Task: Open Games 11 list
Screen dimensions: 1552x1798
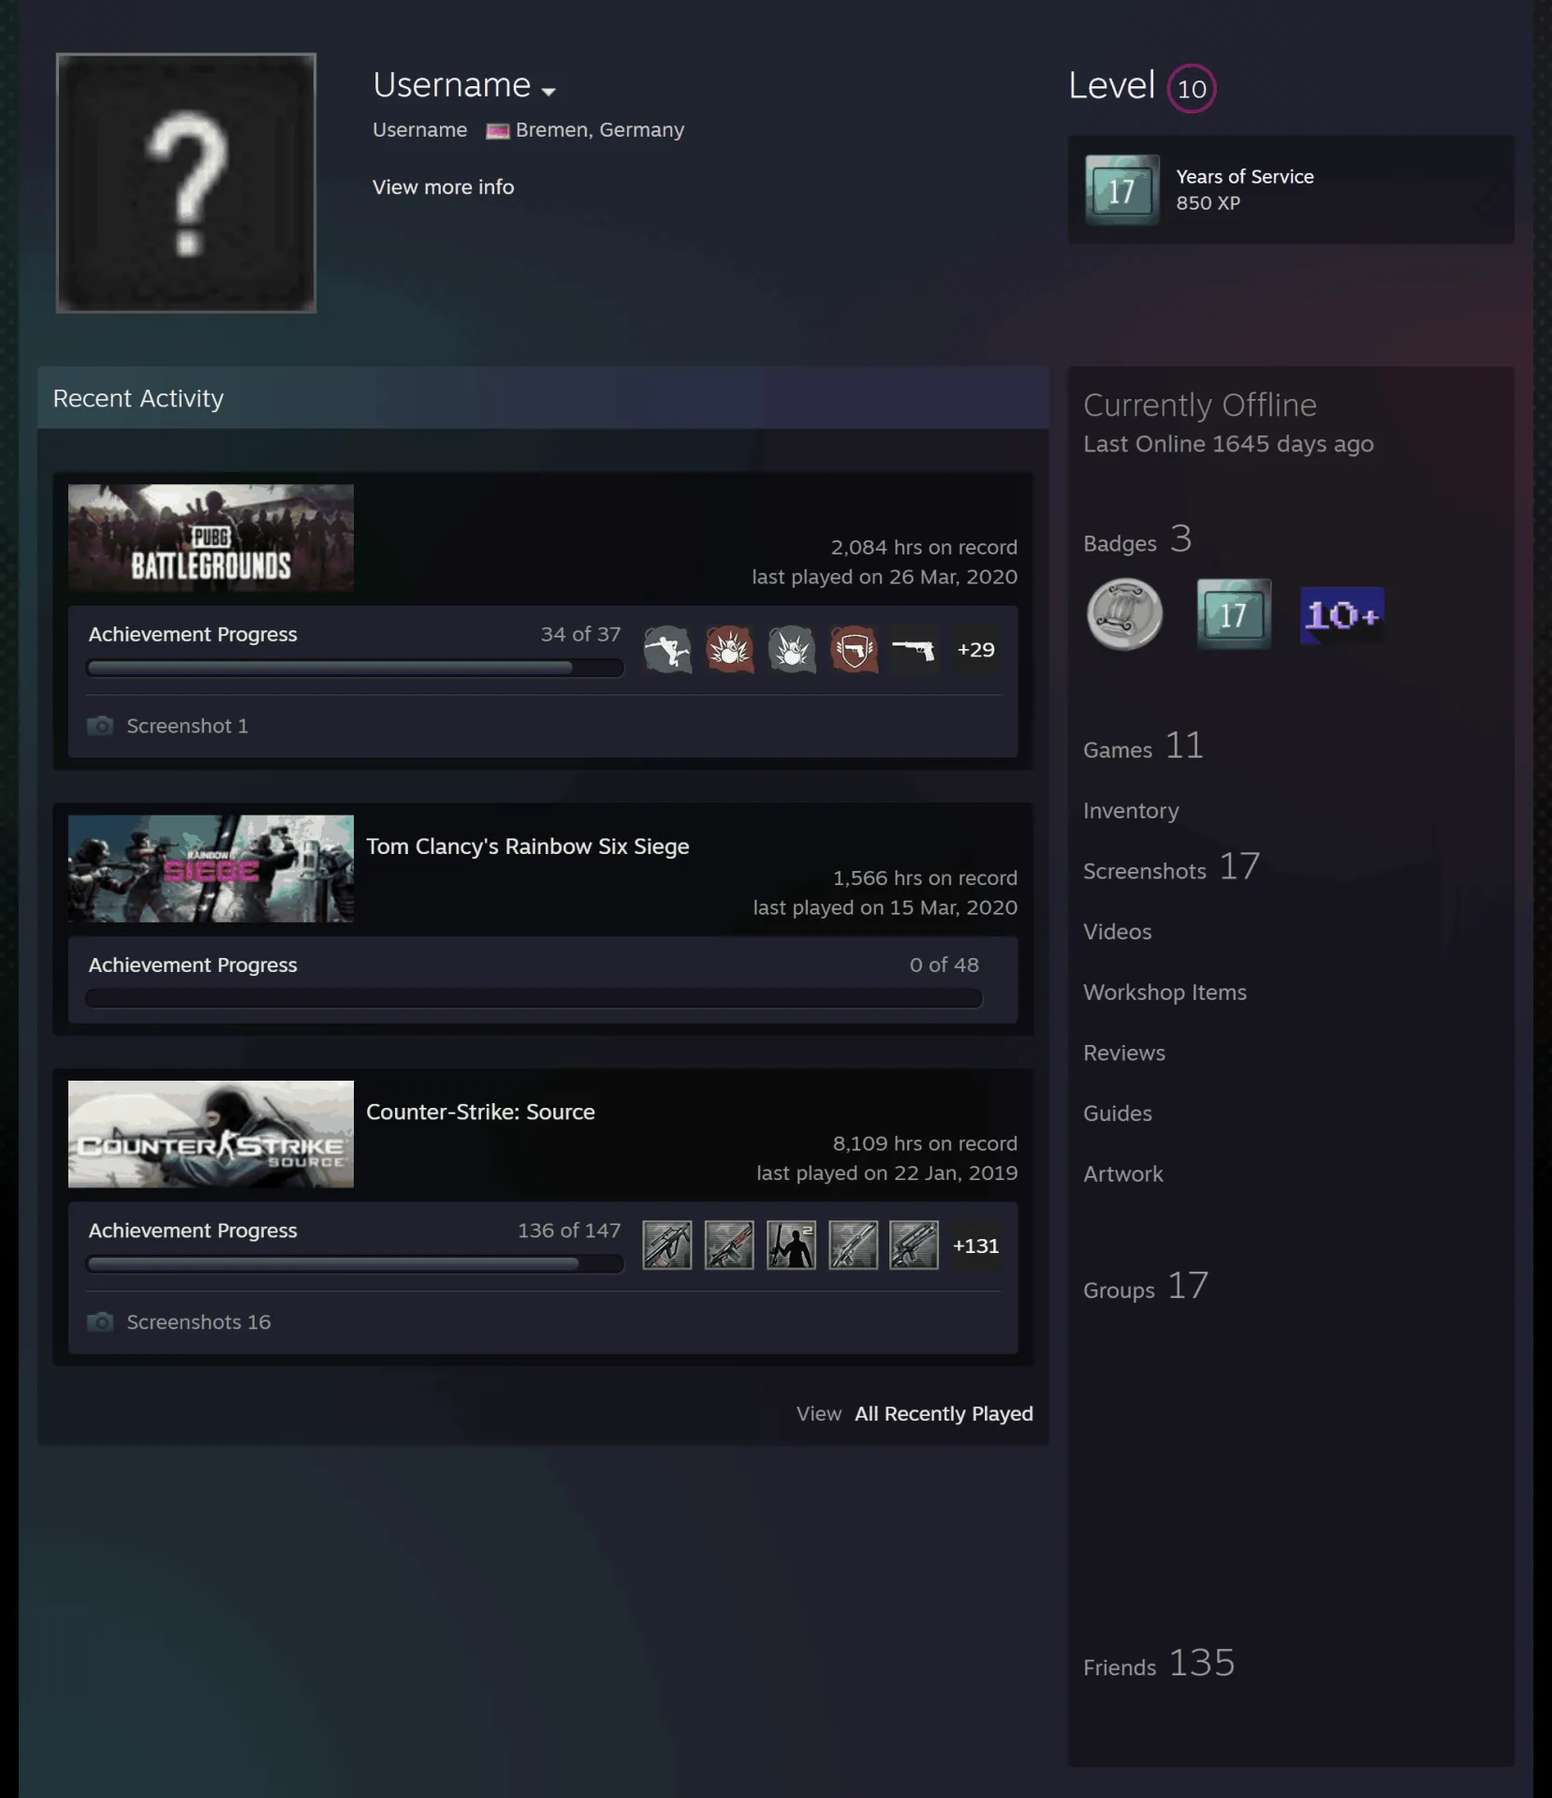Action: pos(1143,747)
